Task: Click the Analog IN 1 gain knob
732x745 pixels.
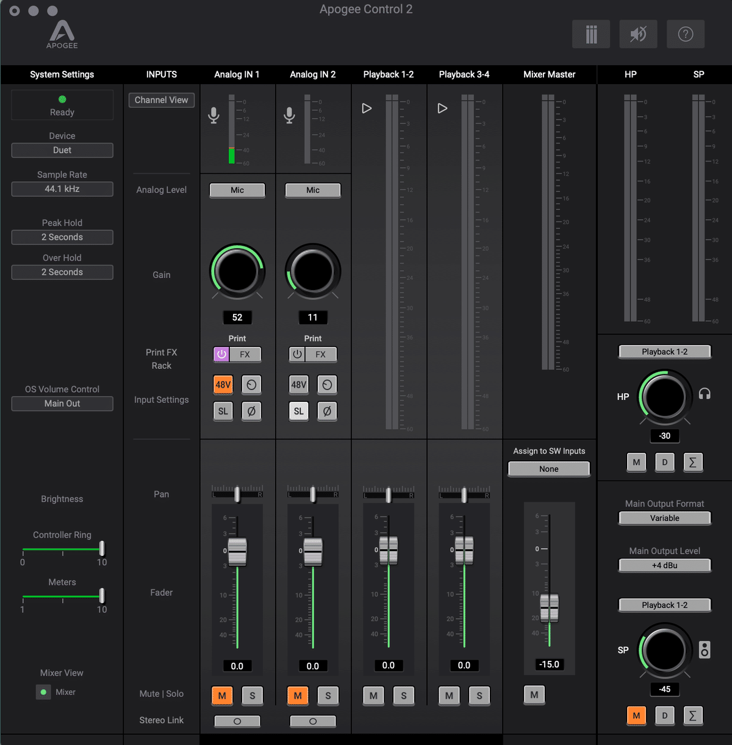Action: tap(237, 271)
